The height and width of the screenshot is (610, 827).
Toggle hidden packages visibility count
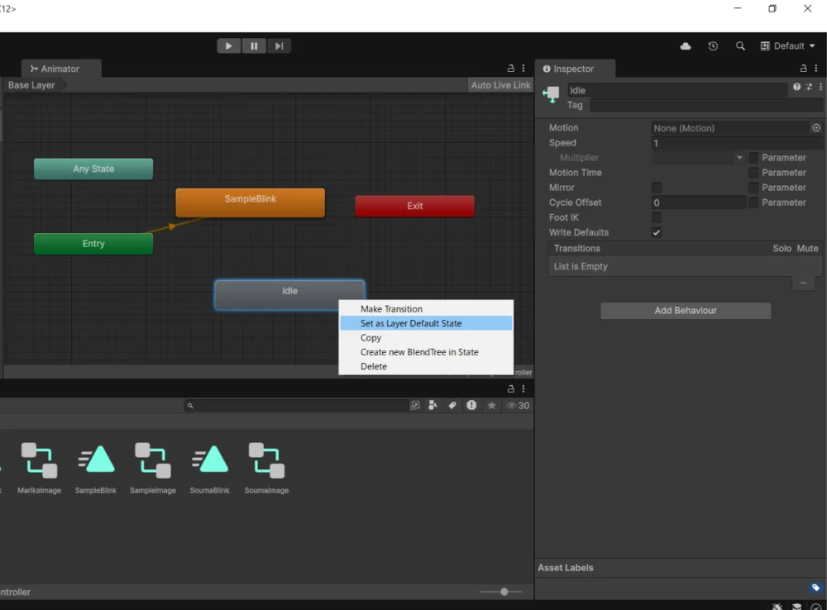coord(518,406)
